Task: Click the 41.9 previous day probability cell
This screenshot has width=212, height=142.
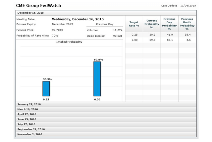Action: coord(170,35)
